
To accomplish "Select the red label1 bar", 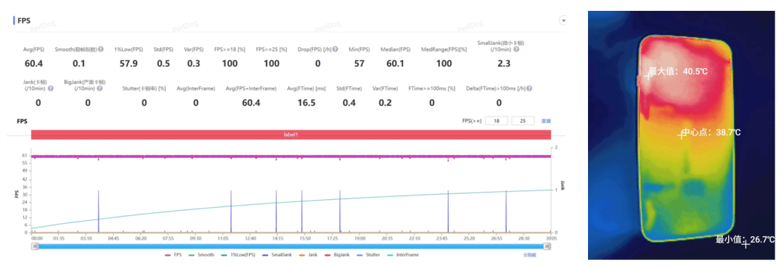I will pyautogui.click(x=291, y=135).
